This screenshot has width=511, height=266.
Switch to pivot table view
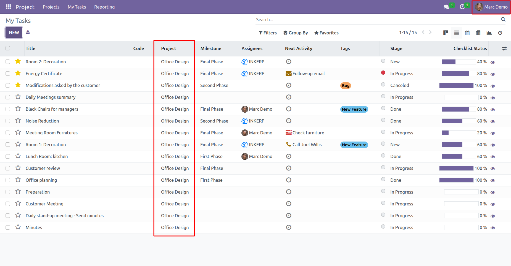click(x=478, y=33)
